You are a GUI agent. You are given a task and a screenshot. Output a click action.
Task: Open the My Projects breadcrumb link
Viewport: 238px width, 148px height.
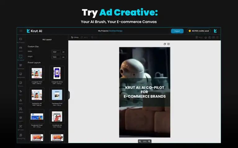point(103,31)
